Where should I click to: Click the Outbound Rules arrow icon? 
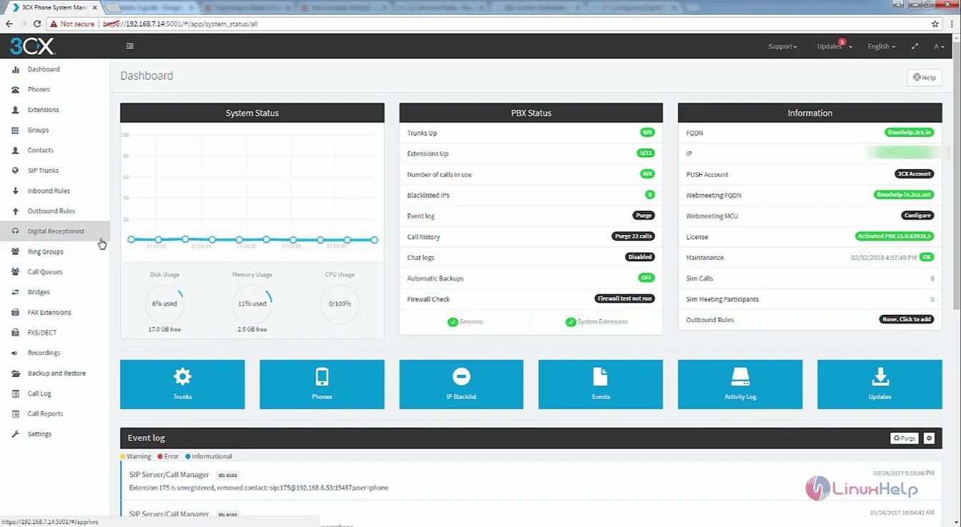click(x=15, y=211)
